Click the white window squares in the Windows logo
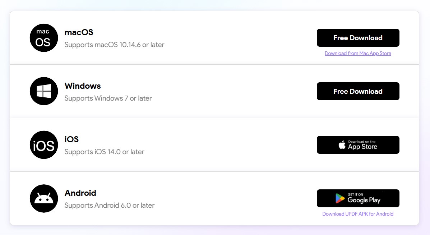 click(43, 91)
